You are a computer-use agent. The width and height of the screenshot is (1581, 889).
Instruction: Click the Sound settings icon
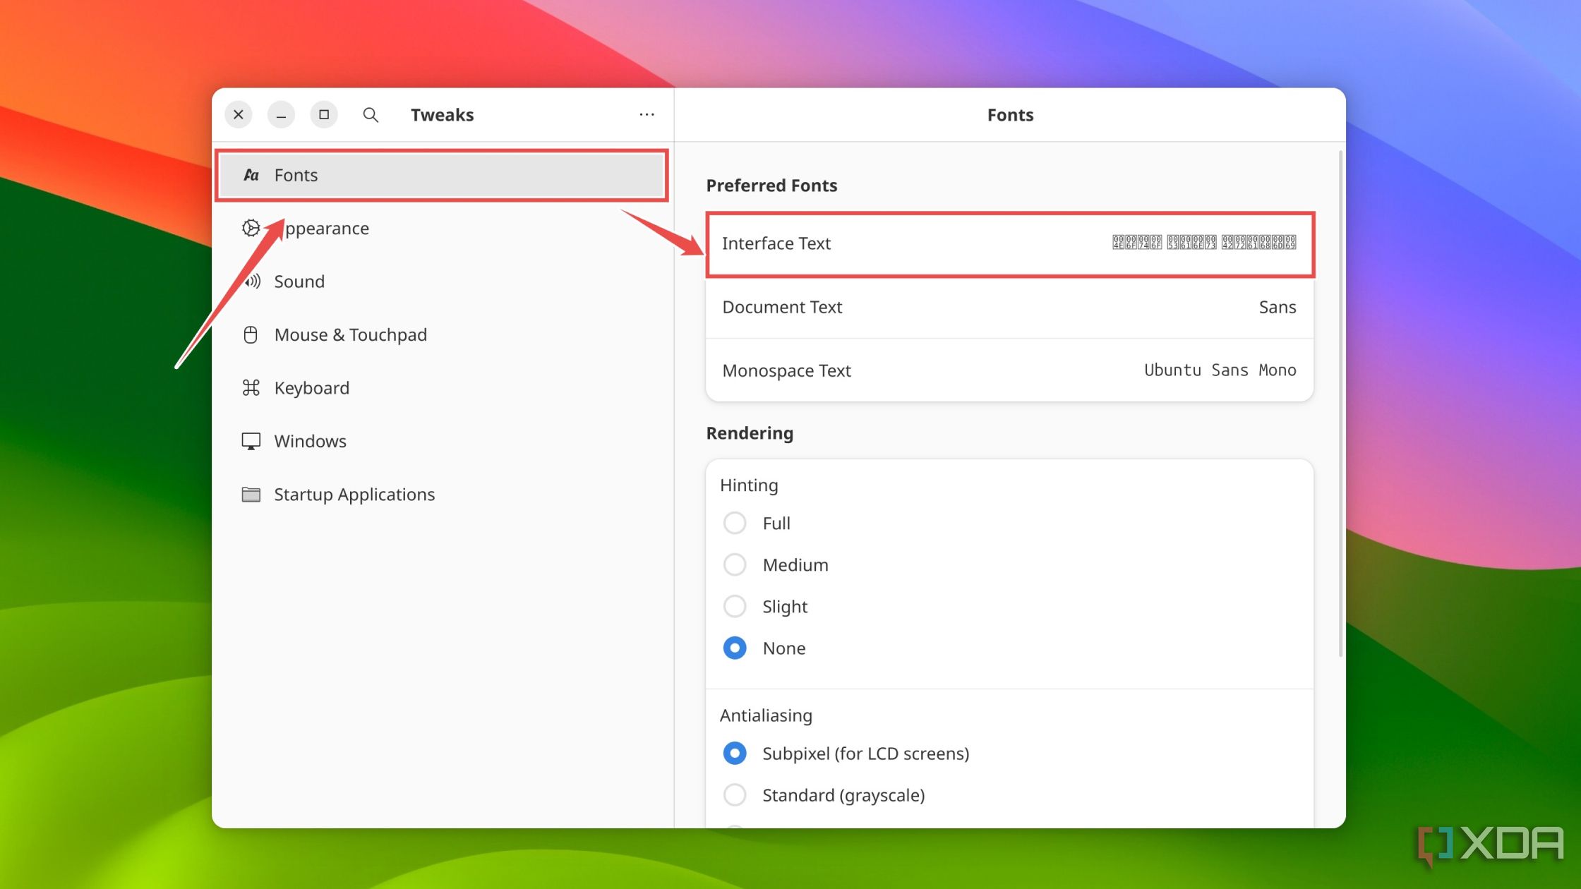(251, 281)
